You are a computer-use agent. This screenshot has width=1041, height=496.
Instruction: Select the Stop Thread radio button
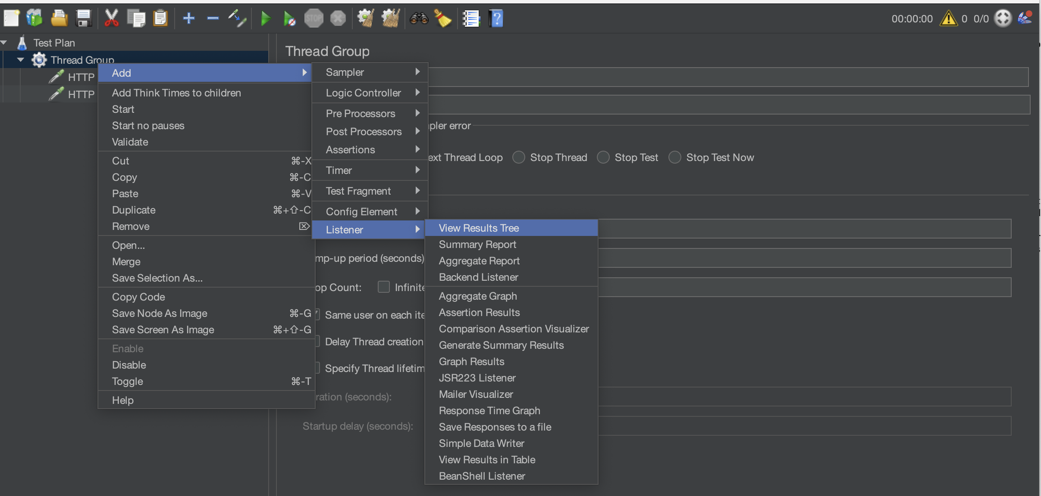[519, 157]
